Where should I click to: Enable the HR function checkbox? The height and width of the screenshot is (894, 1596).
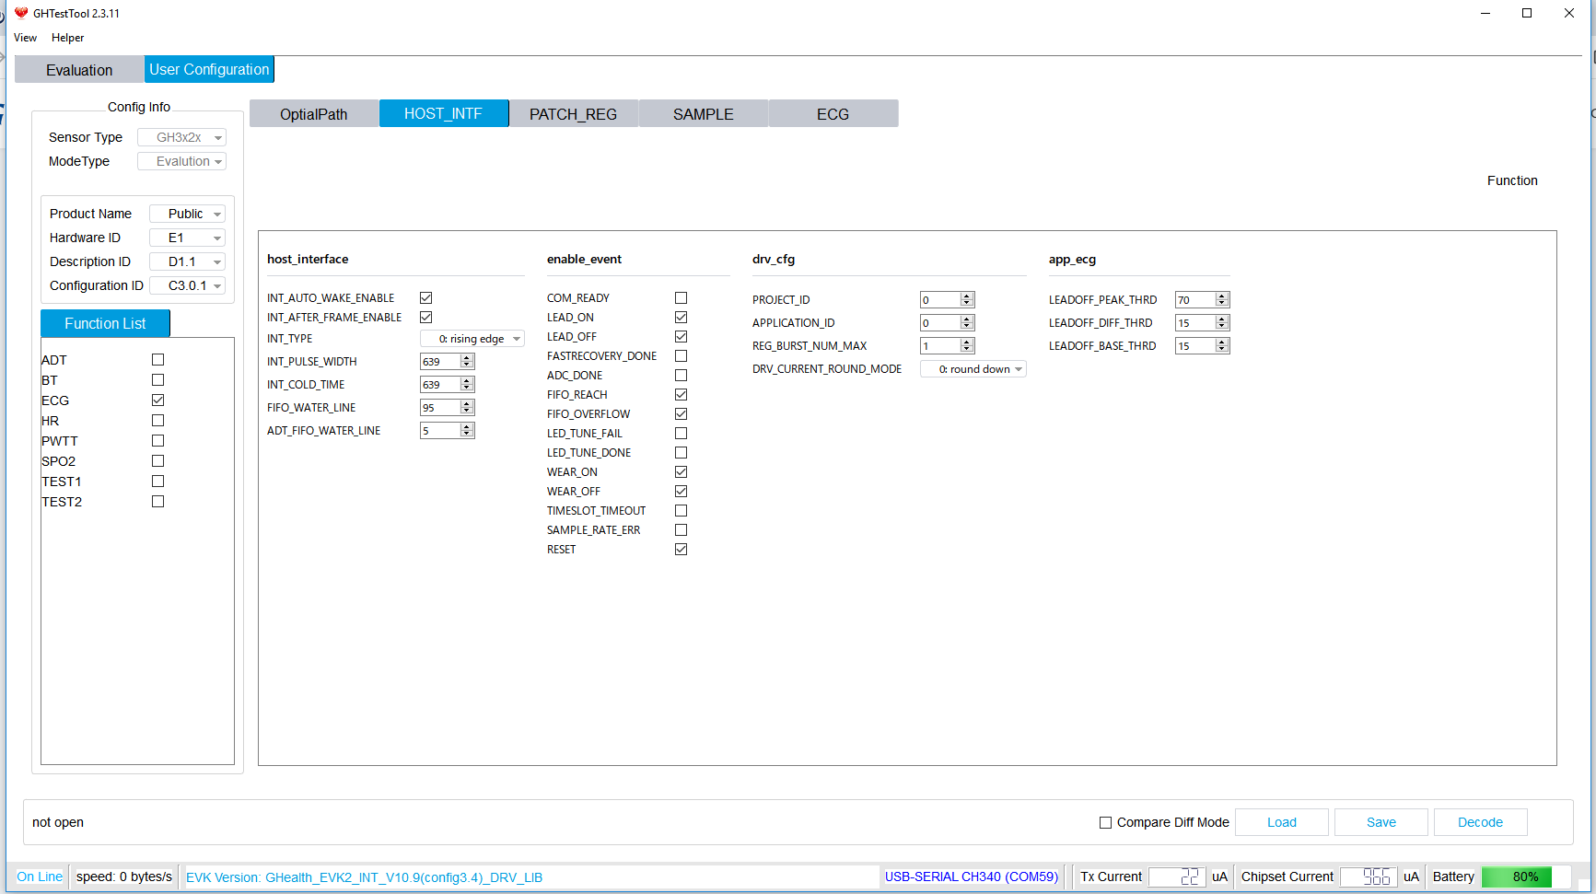pyautogui.click(x=157, y=421)
